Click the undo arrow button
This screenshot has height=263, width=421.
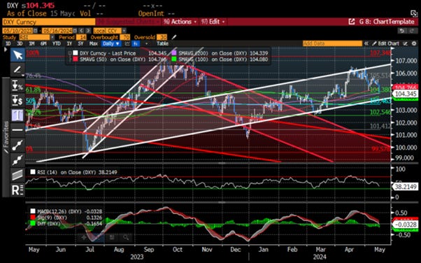click(401, 31)
